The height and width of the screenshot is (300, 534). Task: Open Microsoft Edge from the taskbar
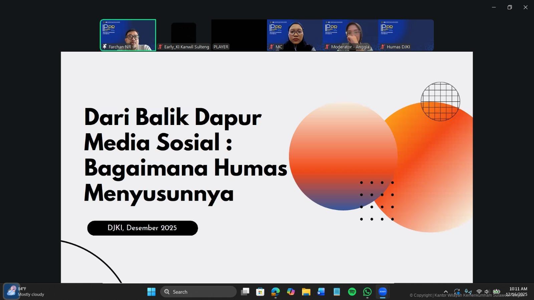(275, 292)
